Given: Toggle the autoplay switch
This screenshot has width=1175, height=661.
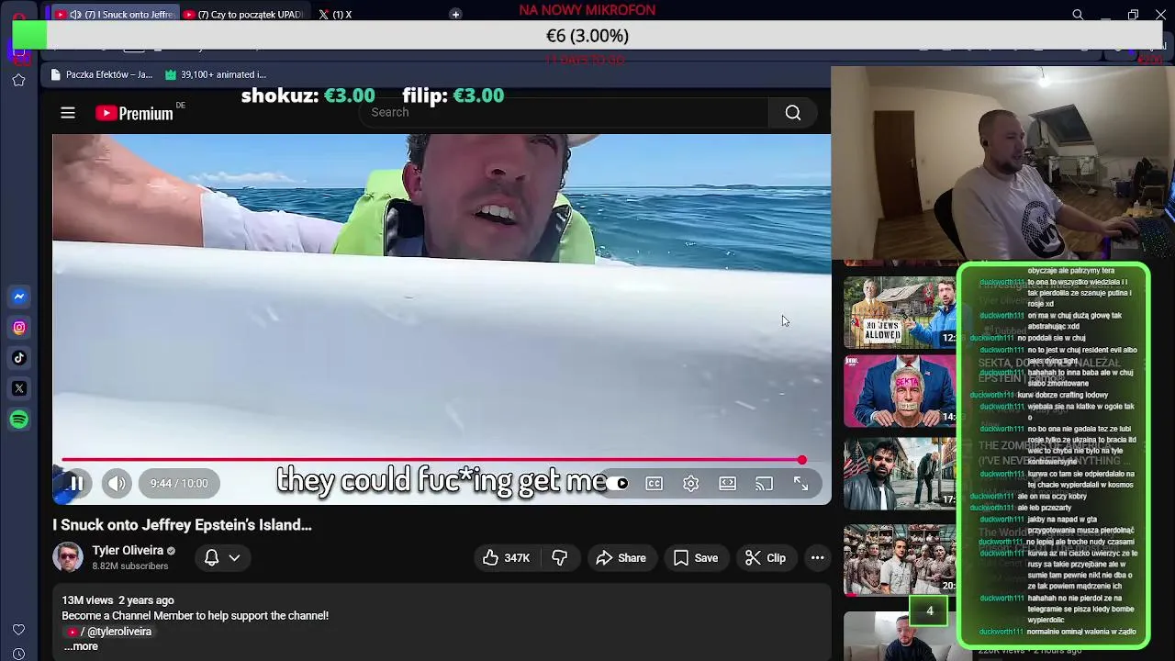Looking at the screenshot, I should coord(617,483).
